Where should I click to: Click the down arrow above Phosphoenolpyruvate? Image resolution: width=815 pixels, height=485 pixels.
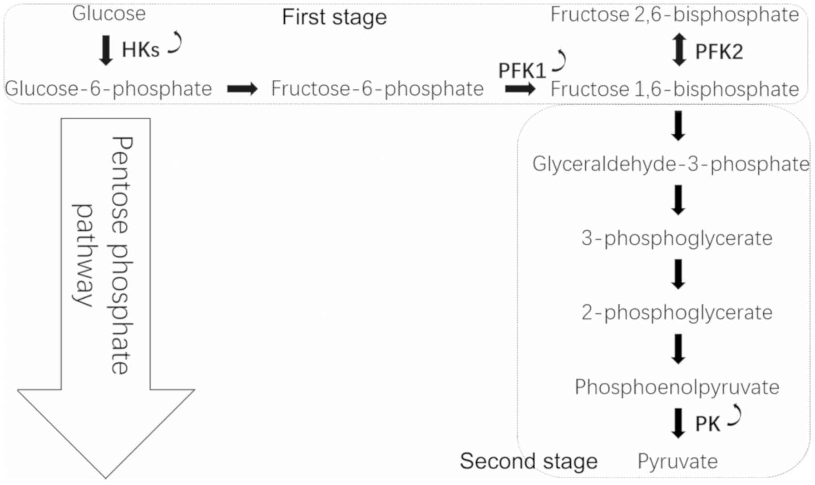(678, 349)
